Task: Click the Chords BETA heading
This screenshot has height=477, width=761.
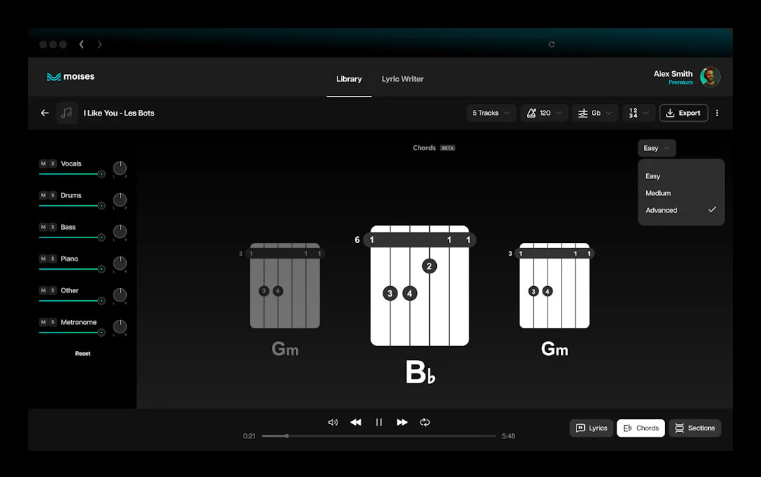Action: pyautogui.click(x=434, y=148)
